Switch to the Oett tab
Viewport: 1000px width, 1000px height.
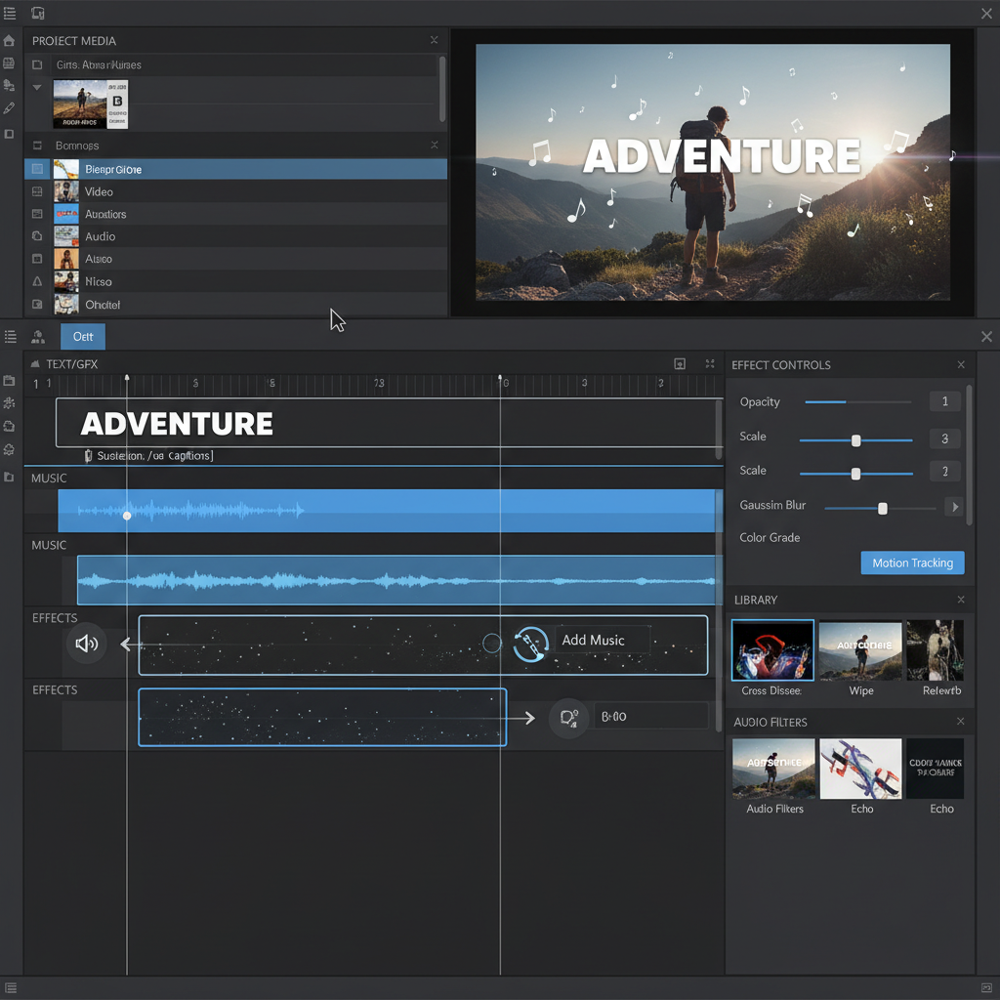[83, 336]
